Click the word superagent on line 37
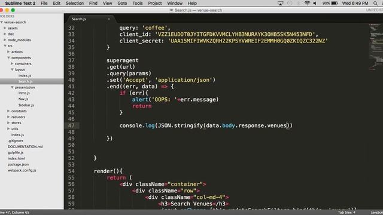Image resolution: width=383 pixels, height=215 pixels. [122, 60]
